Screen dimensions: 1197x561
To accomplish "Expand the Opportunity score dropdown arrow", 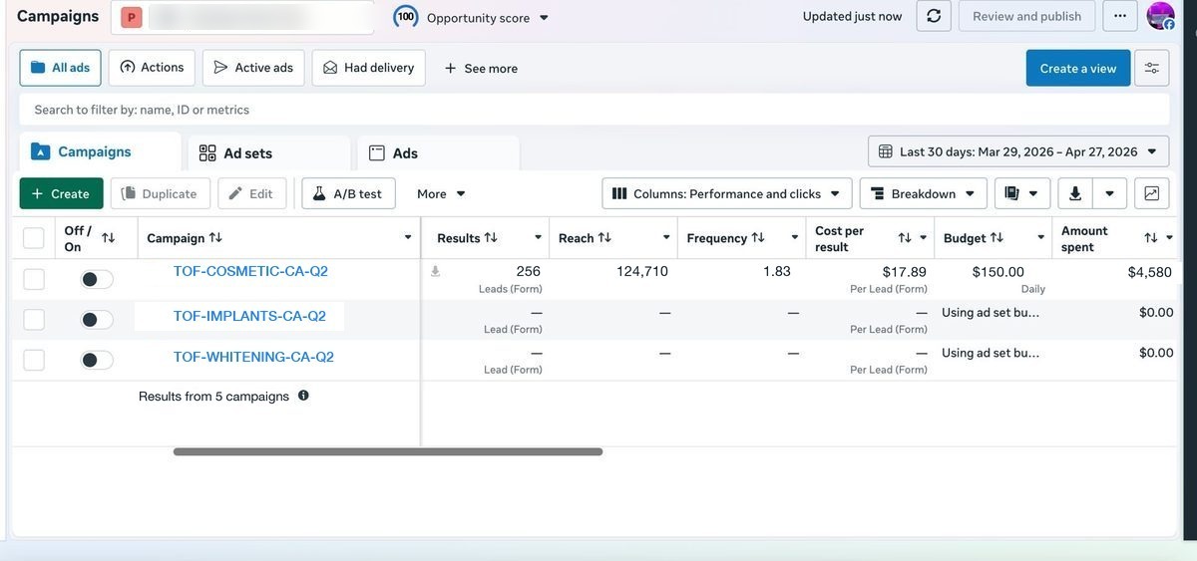I will pos(544,18).
